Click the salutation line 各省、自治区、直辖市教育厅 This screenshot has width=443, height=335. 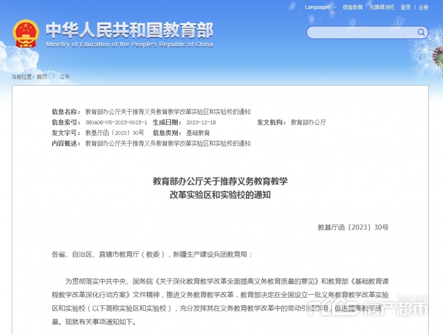pyautogui.click(x=152, y=254)
